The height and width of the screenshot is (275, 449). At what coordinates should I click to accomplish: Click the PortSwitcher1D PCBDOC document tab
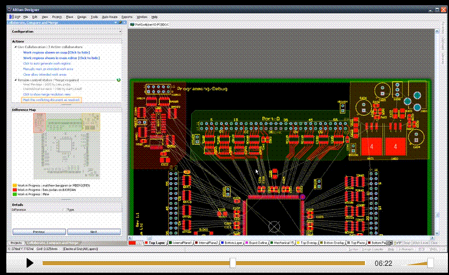tap(150, 25)
